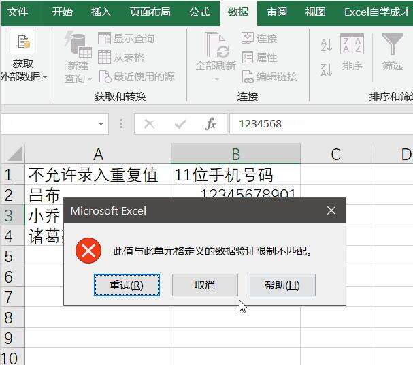Select column A header

point(98,154)
